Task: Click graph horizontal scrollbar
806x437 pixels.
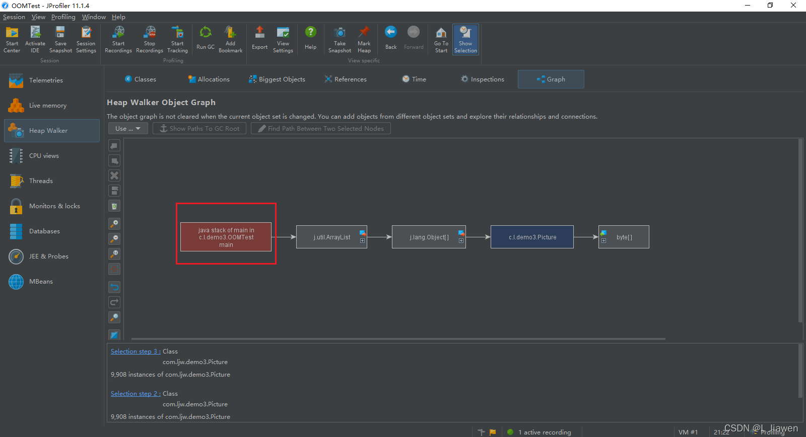Action: click(x=398, y=339)
